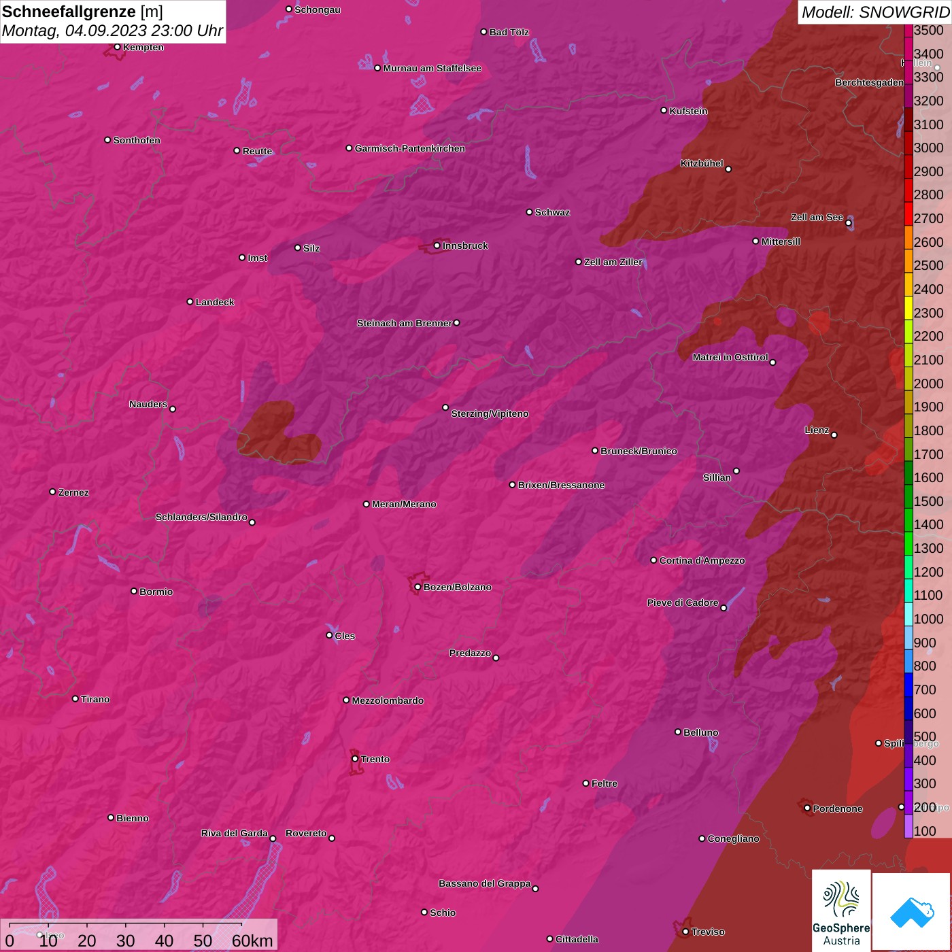Viewport: 952px width, 952px height.
Task: Click the Sonthofen label
Action: [x=137, y=140]
